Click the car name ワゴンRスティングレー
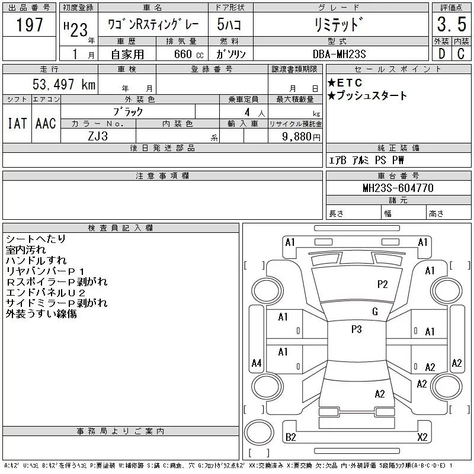Screen dimensions: 474x474 coord(153,24)
